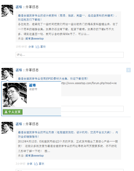Open the second post's small avatar thumbnail

click(x=7, y=74)
